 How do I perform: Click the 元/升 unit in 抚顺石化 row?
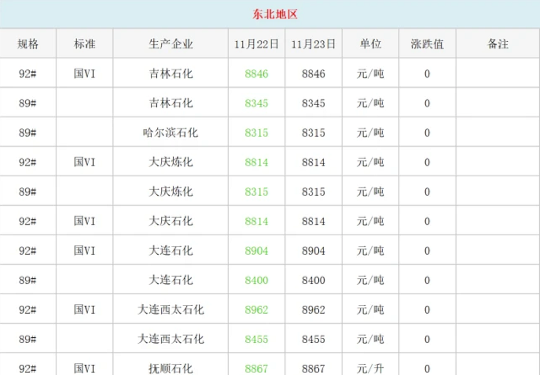click(x=370, y=368)
